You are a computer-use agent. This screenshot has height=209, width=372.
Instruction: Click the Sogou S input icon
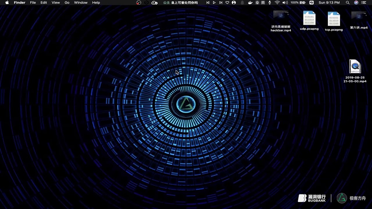tap(312, 3)
